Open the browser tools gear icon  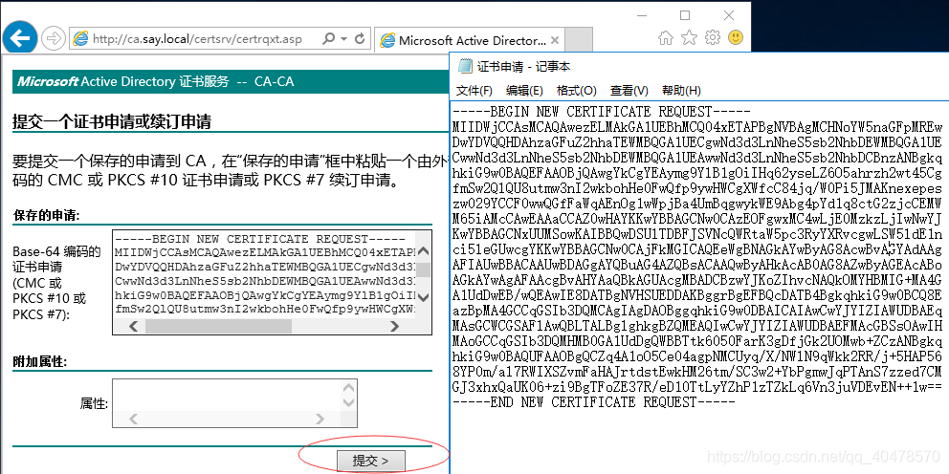(713, 38)
